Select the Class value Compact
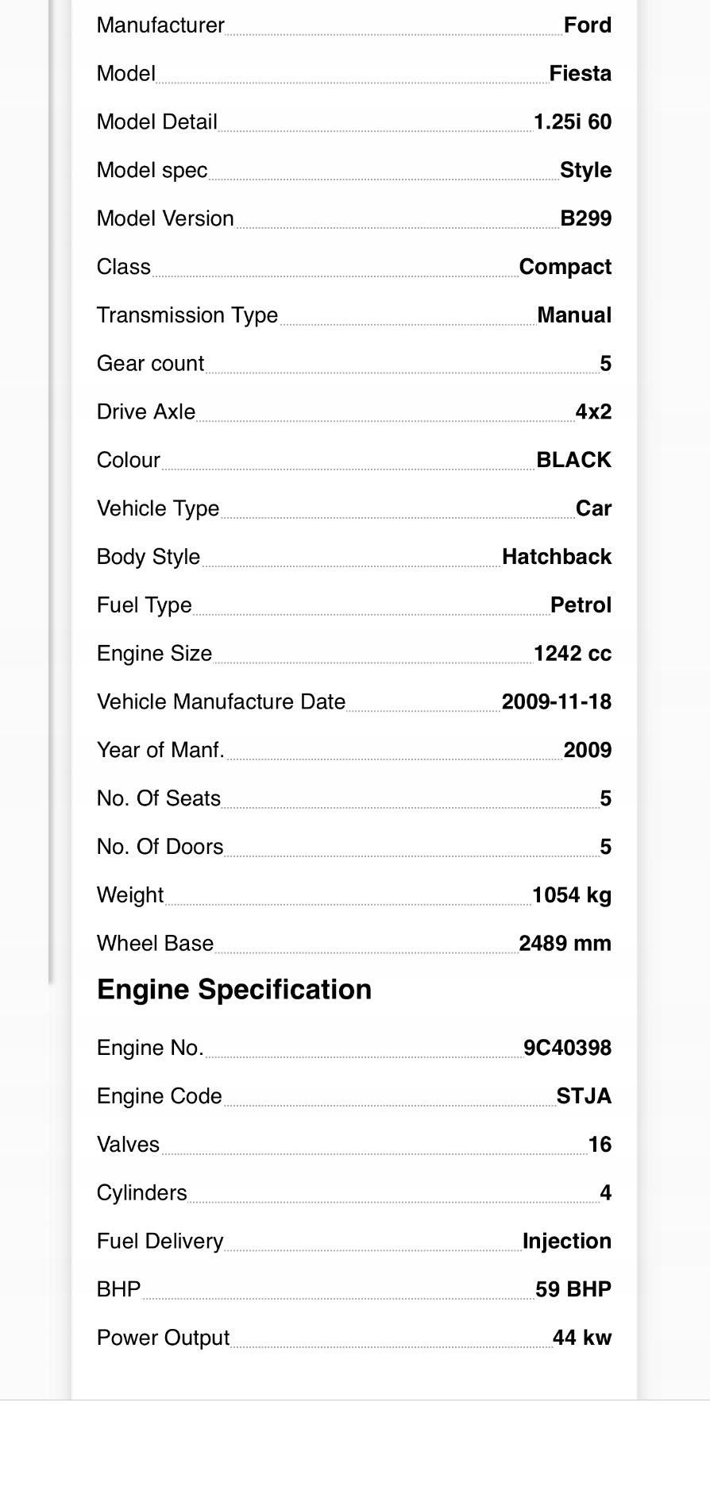 [x=565, y=267]
